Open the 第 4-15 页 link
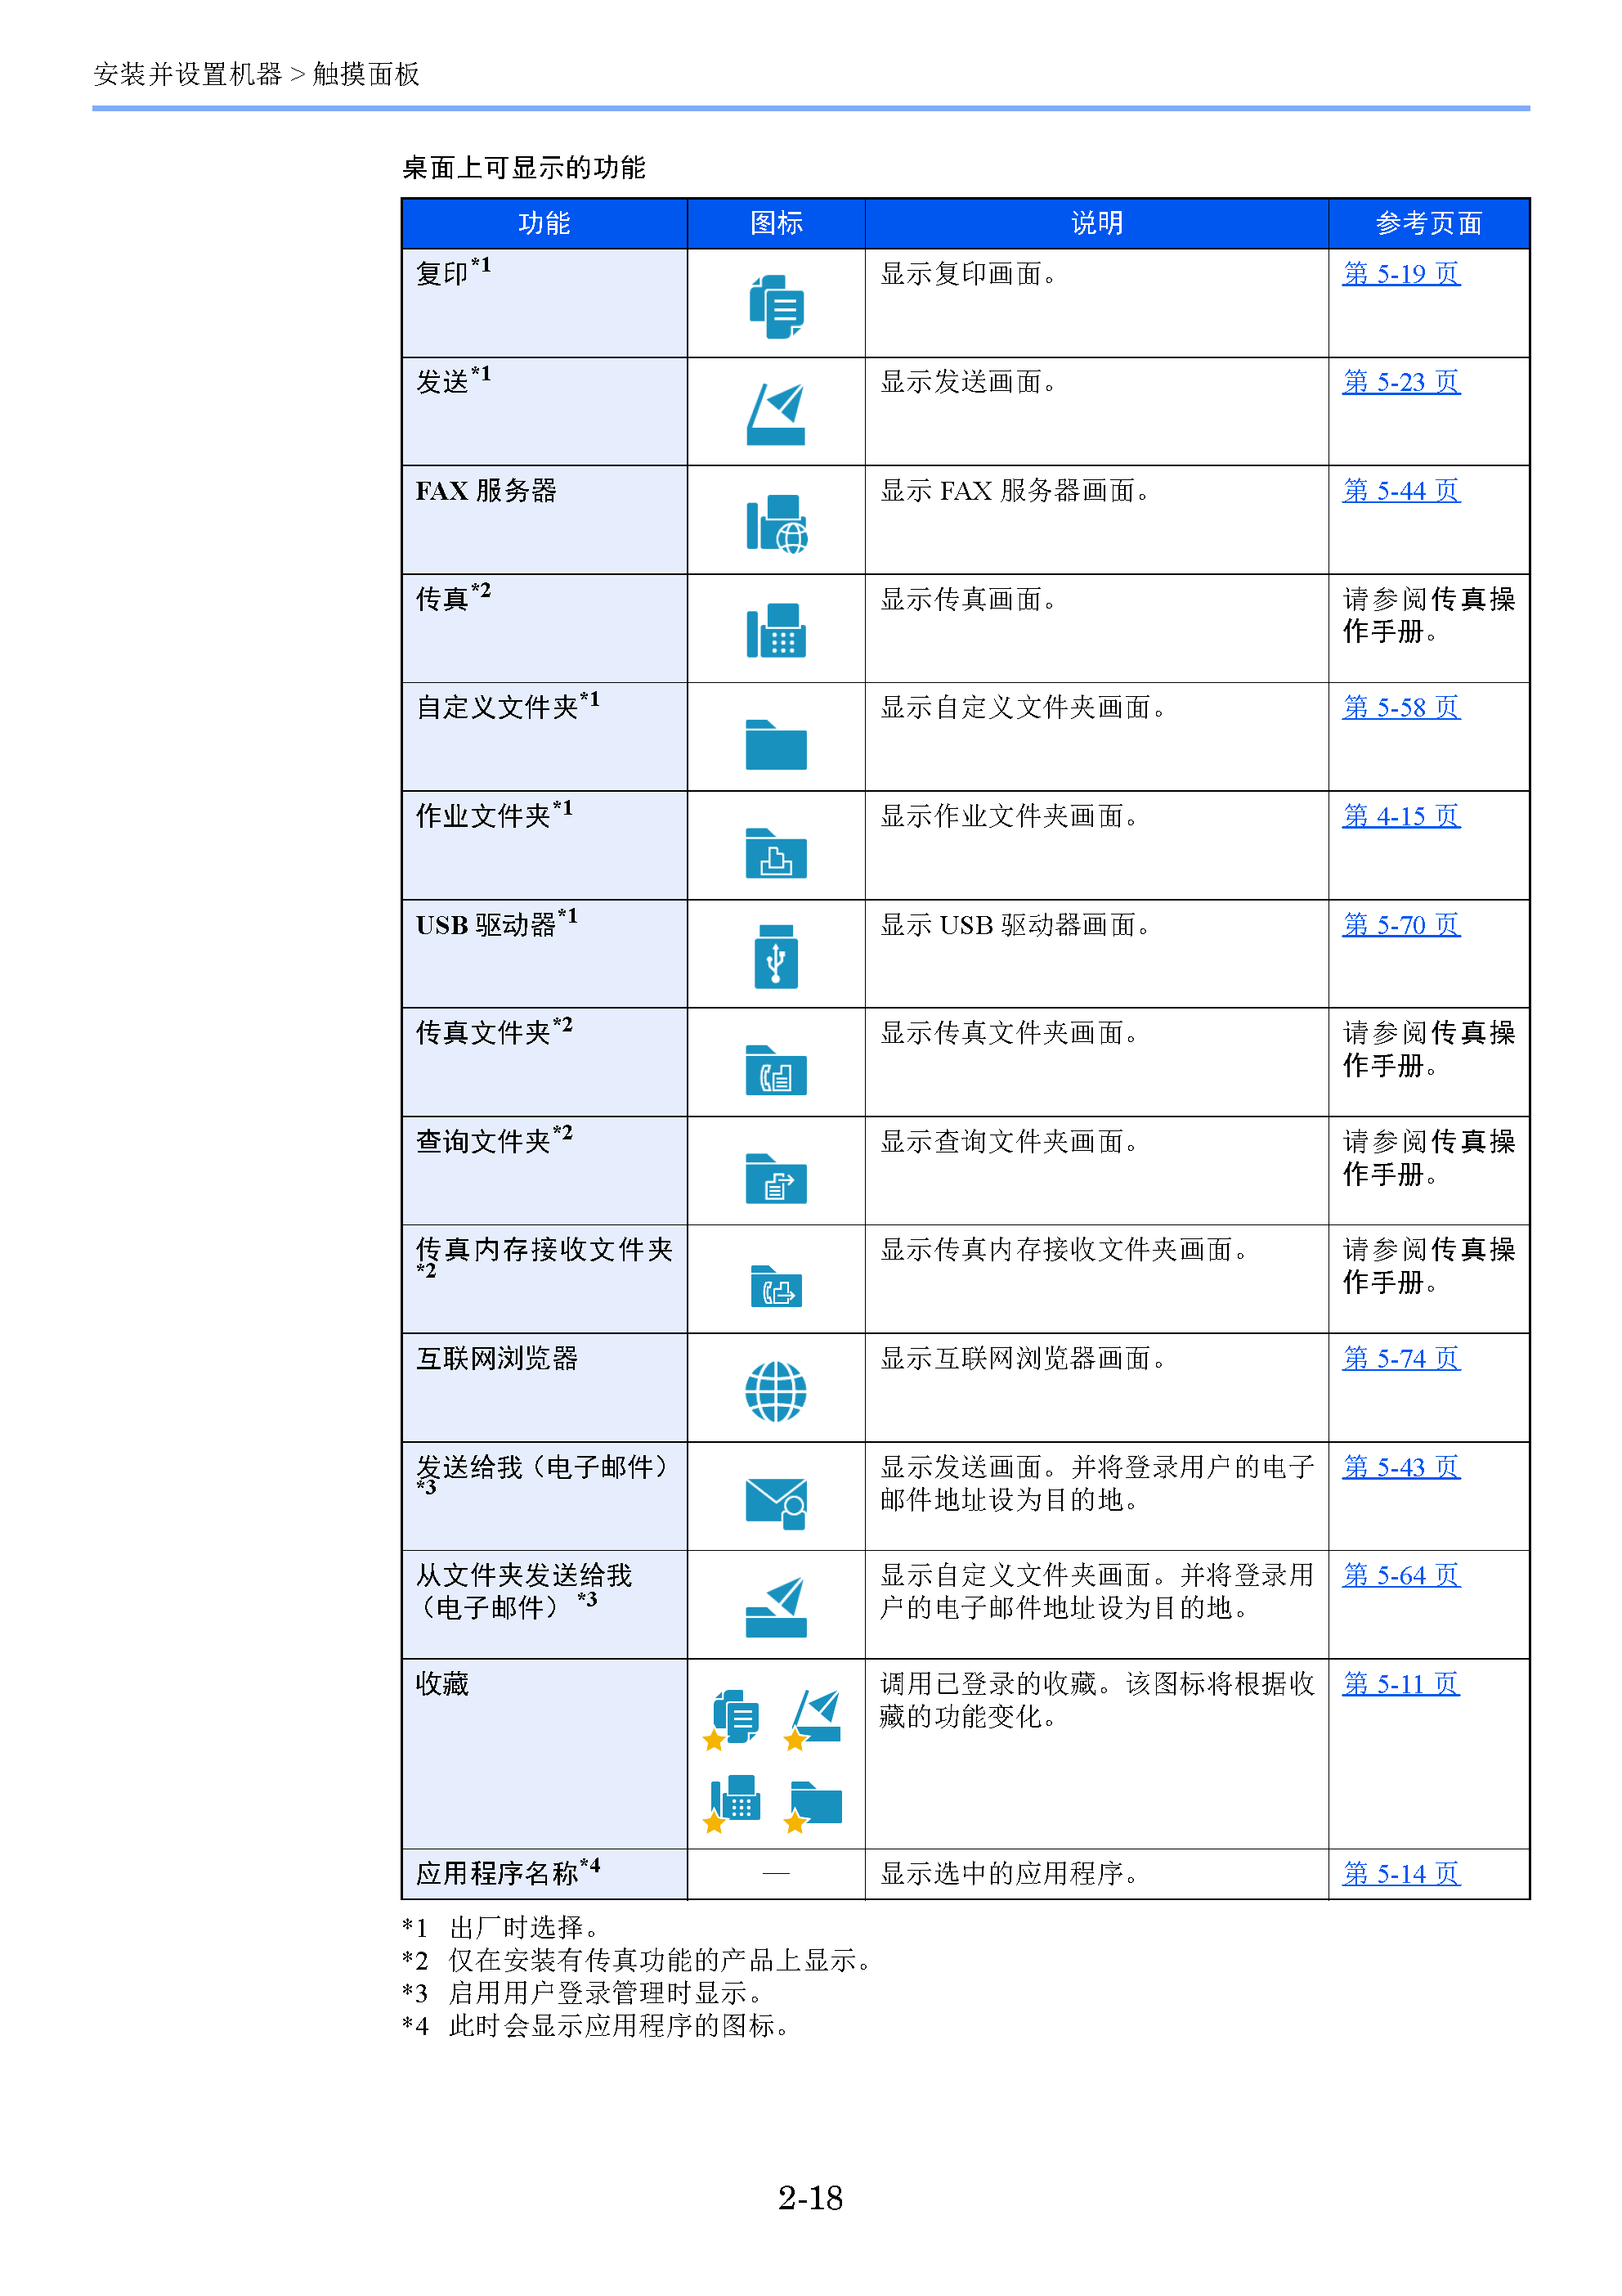1622x2296 pixels. point(1401,815)
